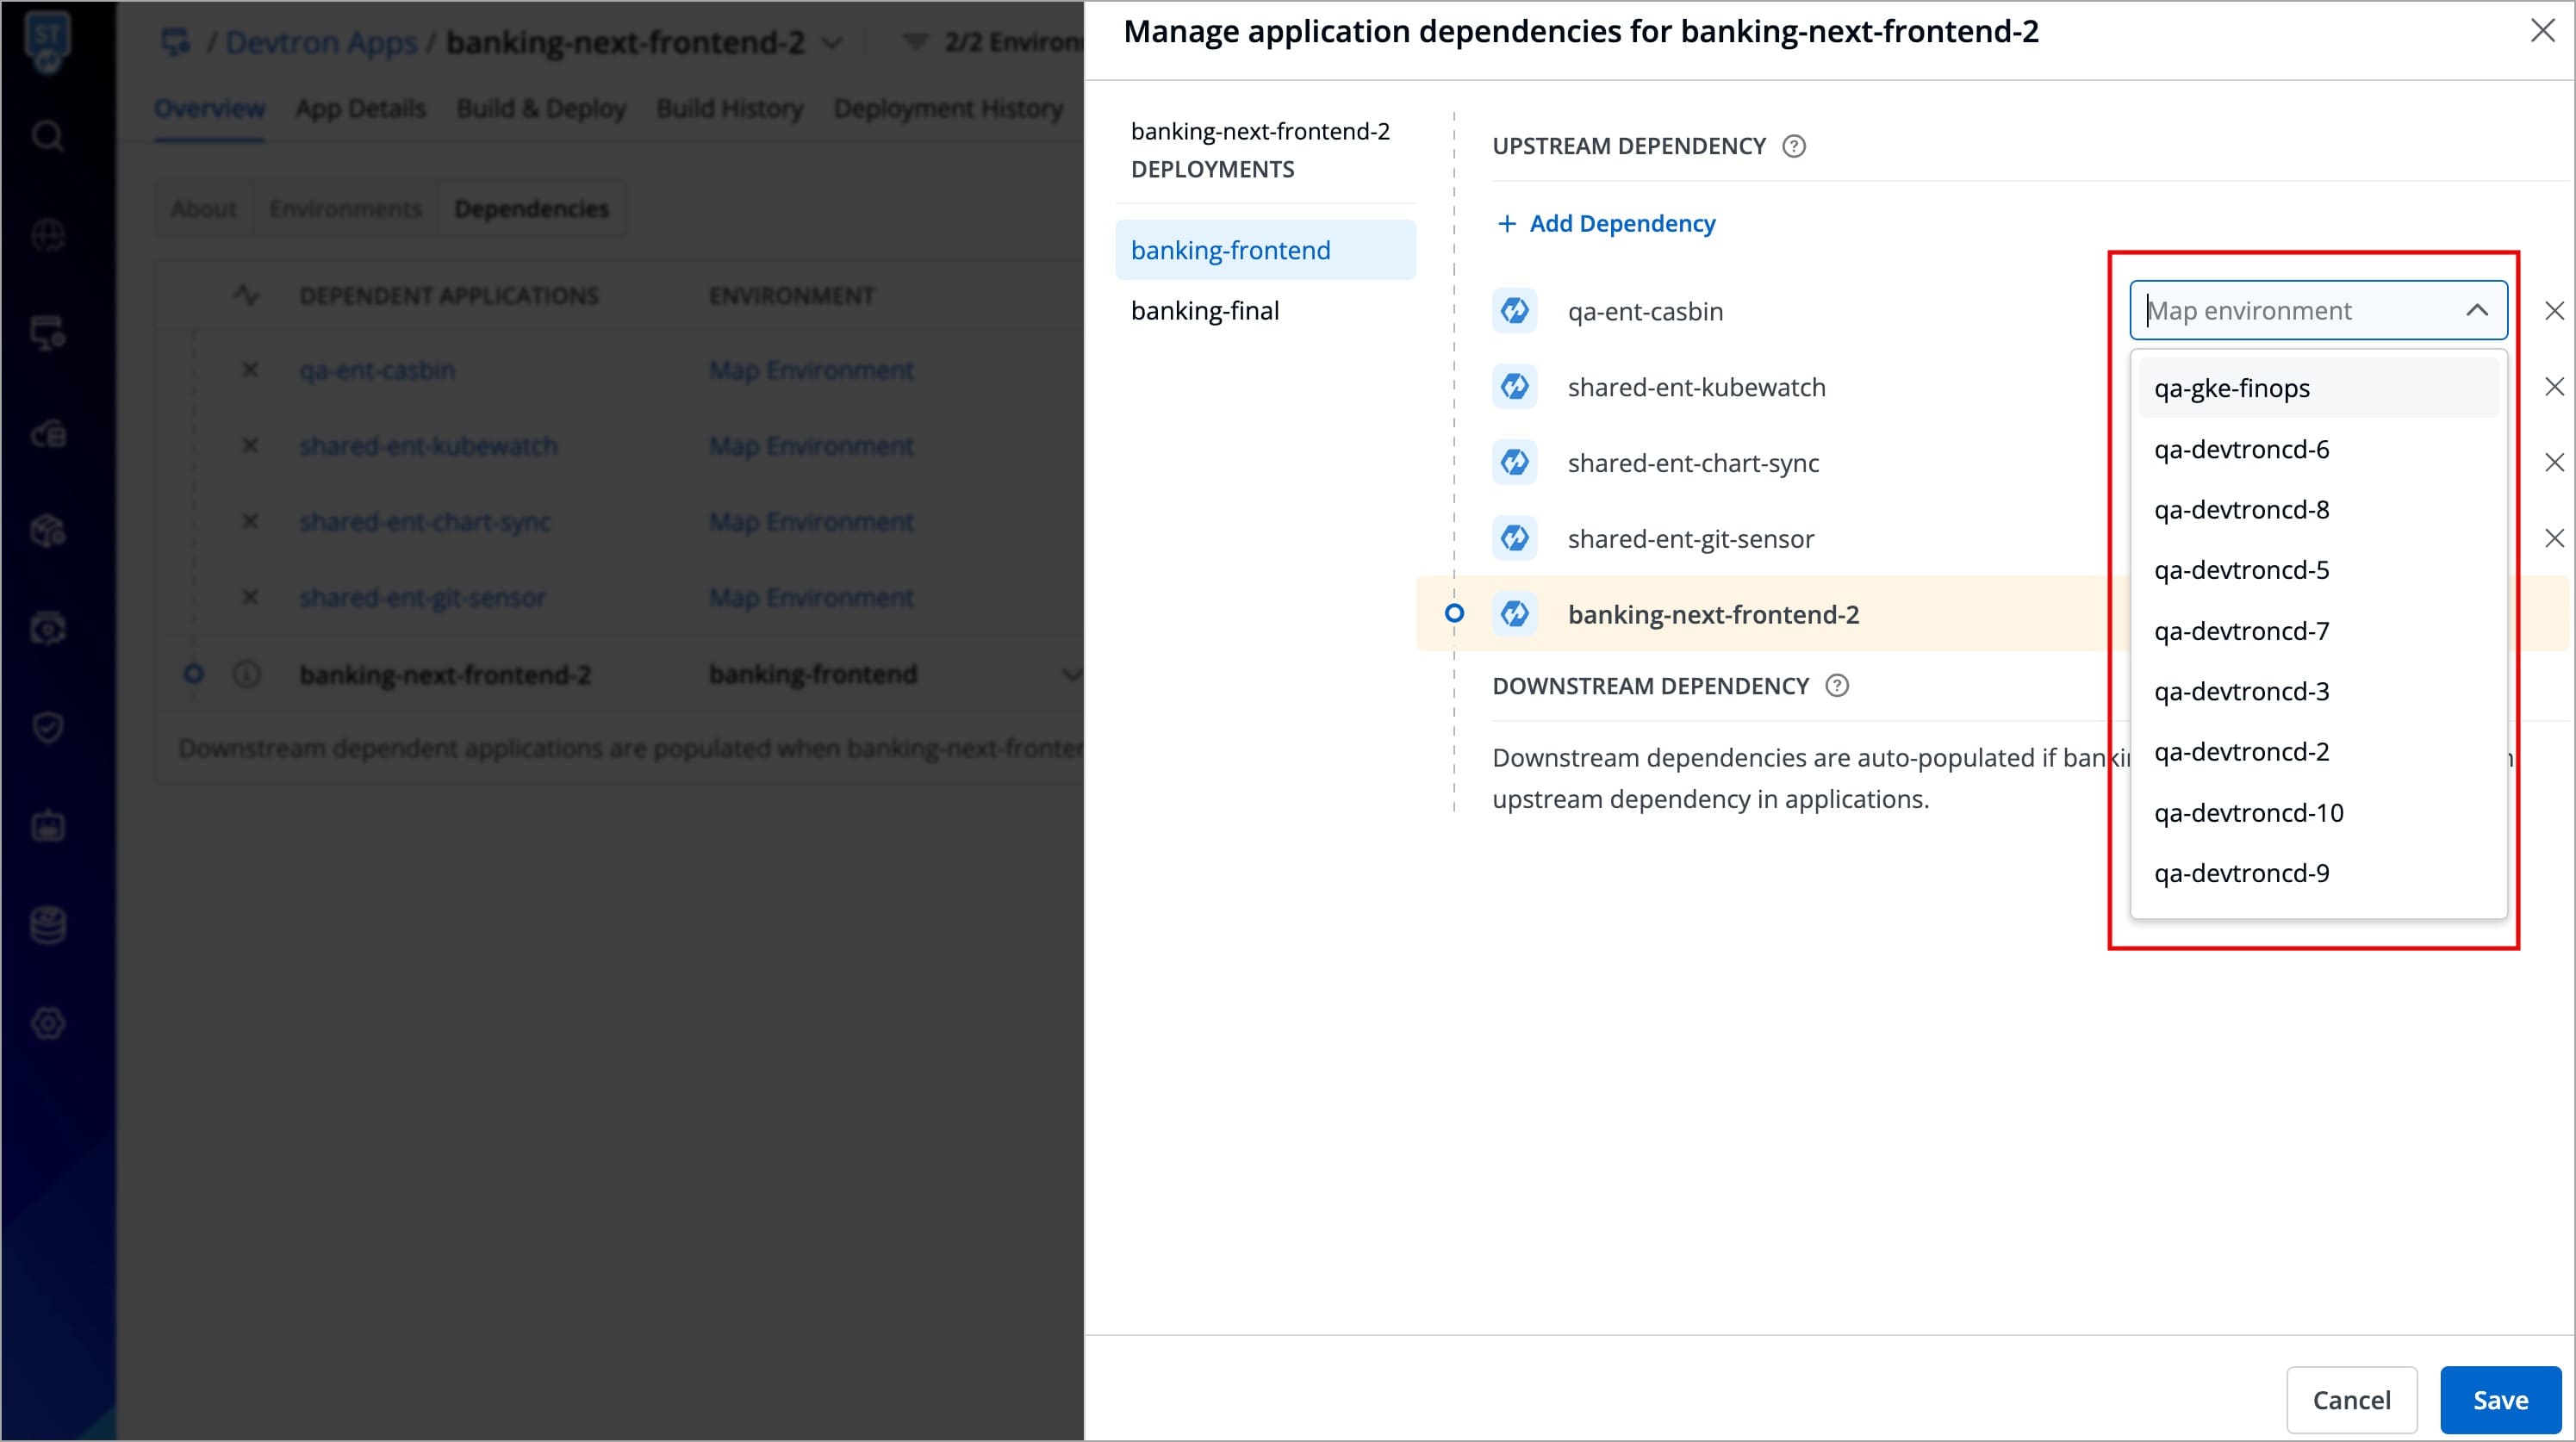The image size is (2576, 1442).
Task: Cancel the dependency editing
Action: 2351,1400
